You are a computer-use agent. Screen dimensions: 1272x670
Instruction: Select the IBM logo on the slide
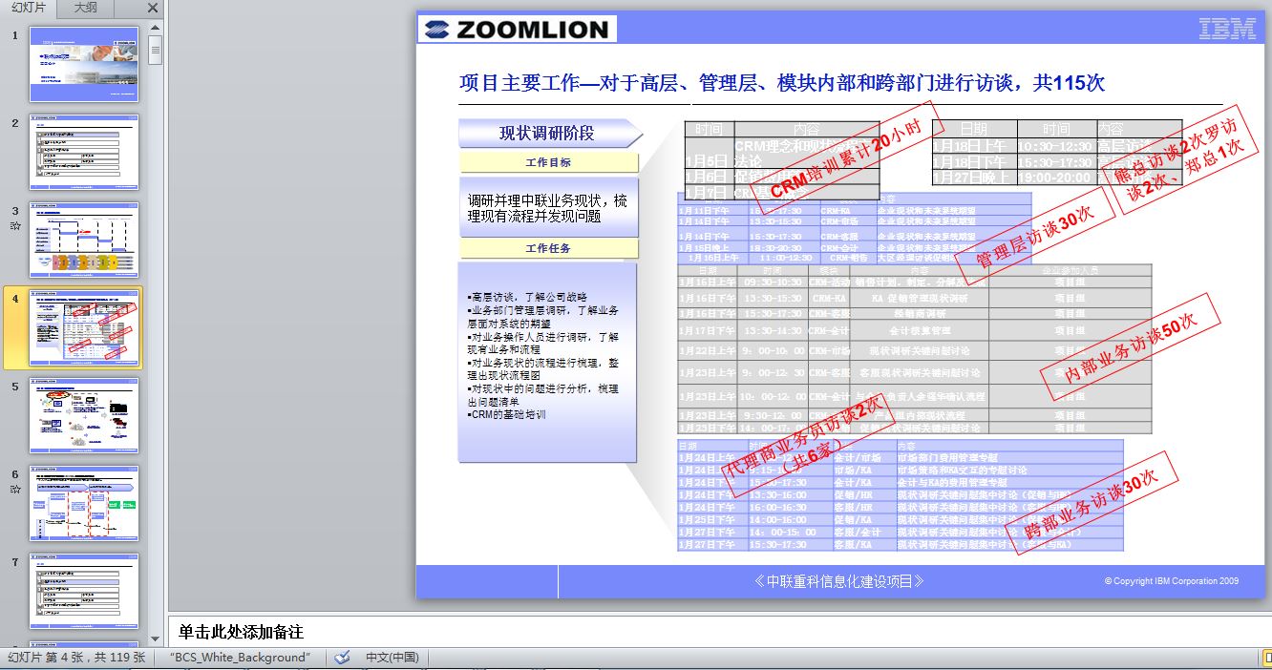[1227, 30]
